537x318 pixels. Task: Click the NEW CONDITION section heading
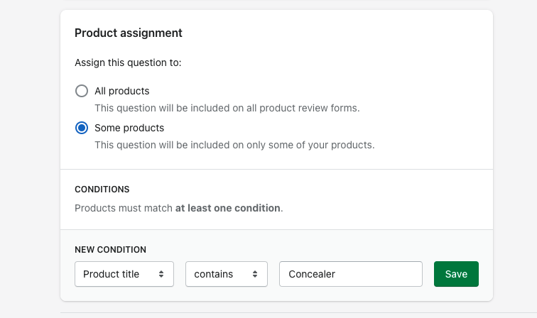(110, 250)
